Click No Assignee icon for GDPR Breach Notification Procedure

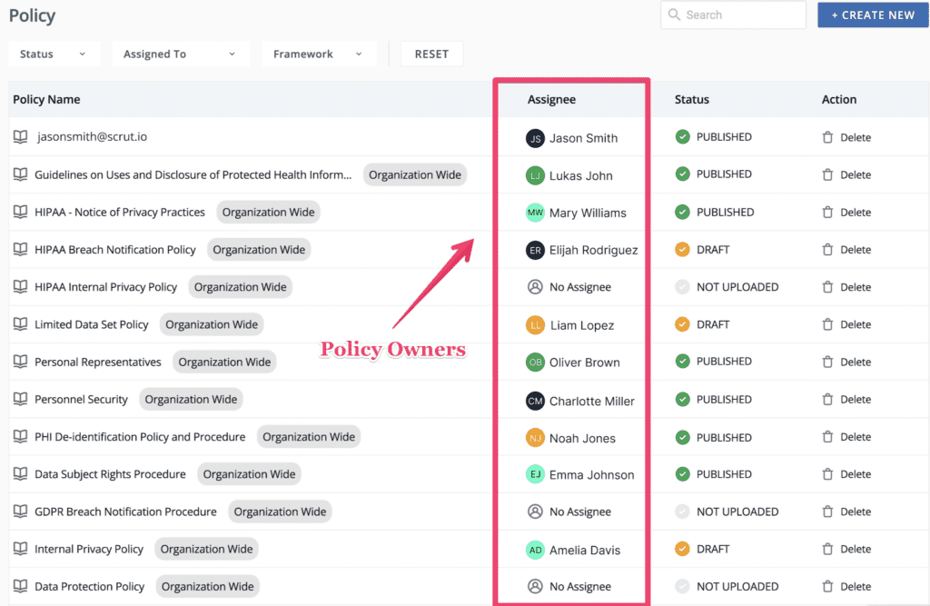point(535,511)
